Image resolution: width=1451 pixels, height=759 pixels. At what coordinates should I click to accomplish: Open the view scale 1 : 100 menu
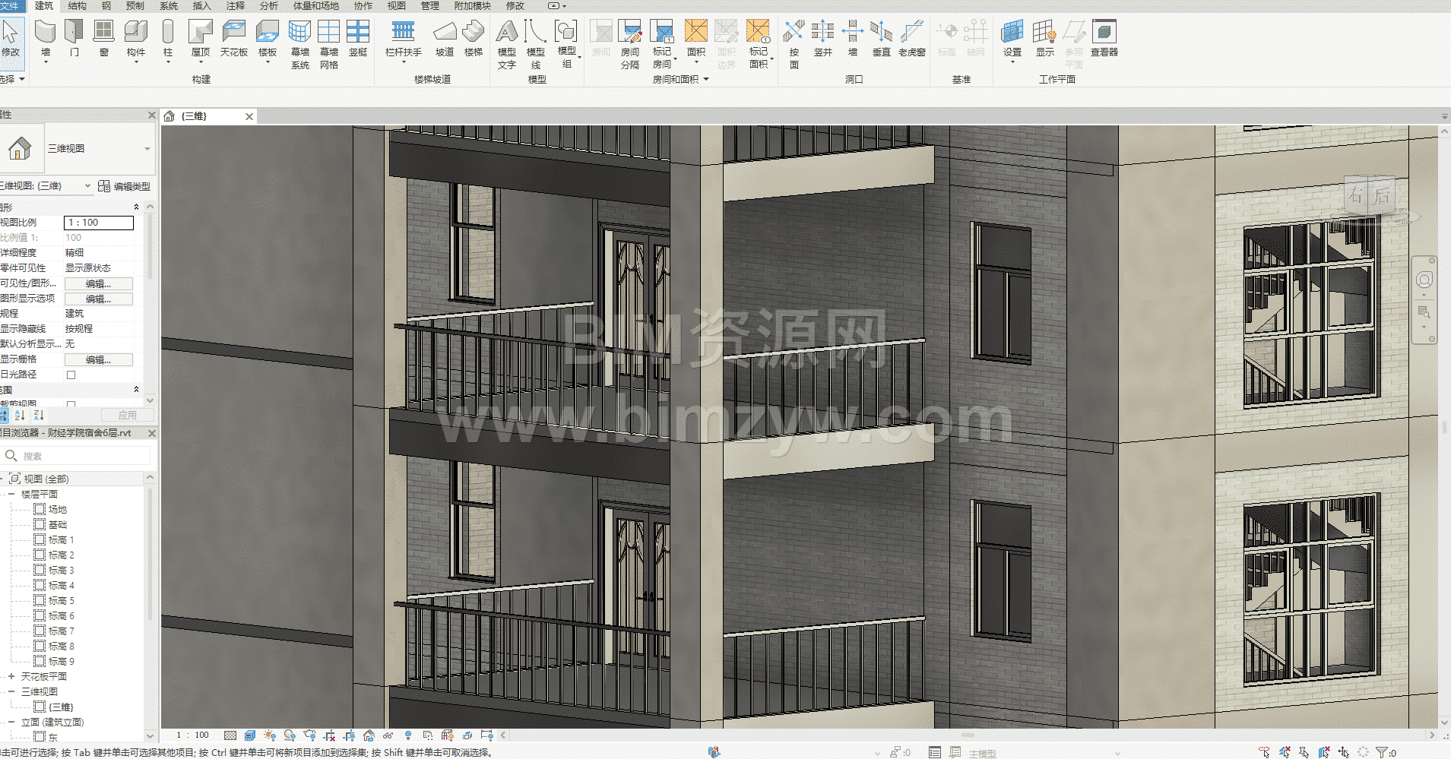tap(192, 735)
